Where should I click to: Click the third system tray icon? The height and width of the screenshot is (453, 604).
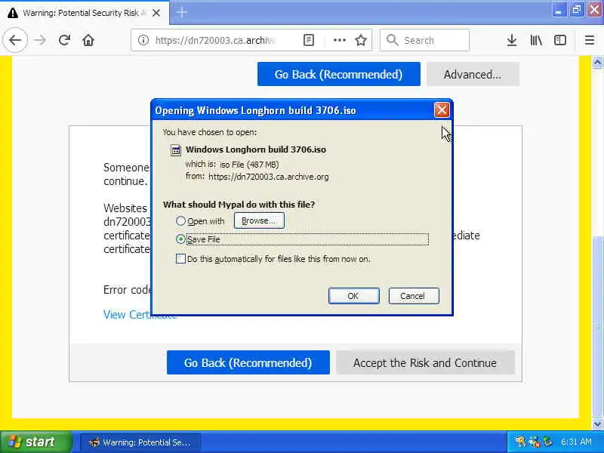tap(547, 442)
